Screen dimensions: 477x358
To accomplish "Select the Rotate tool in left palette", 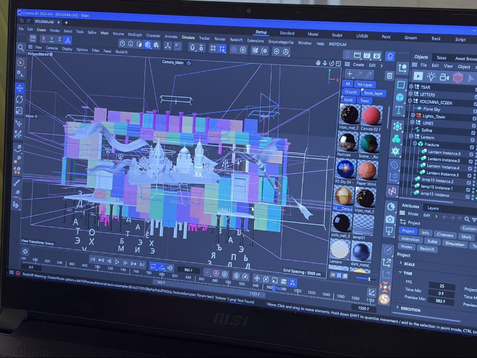I will [x=19, y=99].
